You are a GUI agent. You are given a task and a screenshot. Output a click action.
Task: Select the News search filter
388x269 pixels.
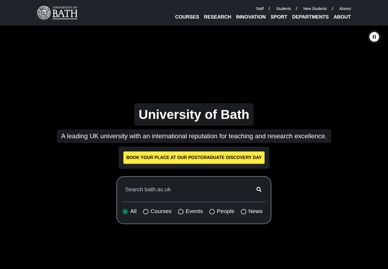click(244, 212)
